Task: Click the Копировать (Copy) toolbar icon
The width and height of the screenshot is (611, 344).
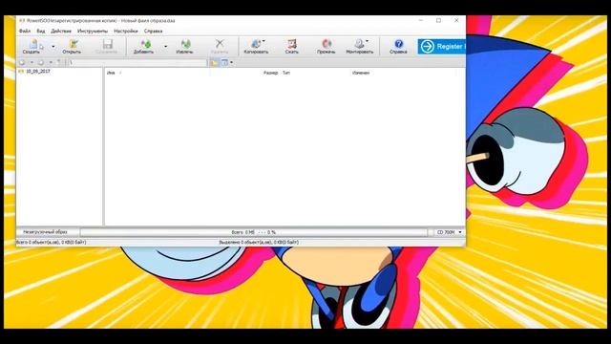Action: click(x=256, y=47)
